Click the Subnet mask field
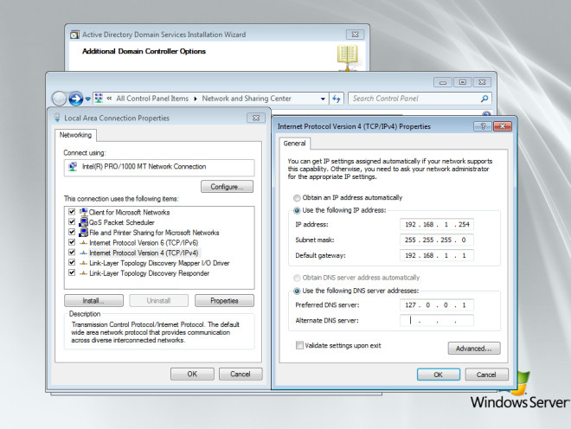 click(437, 240)
